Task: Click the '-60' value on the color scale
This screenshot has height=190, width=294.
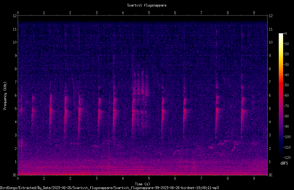Action: click(286, 95)
